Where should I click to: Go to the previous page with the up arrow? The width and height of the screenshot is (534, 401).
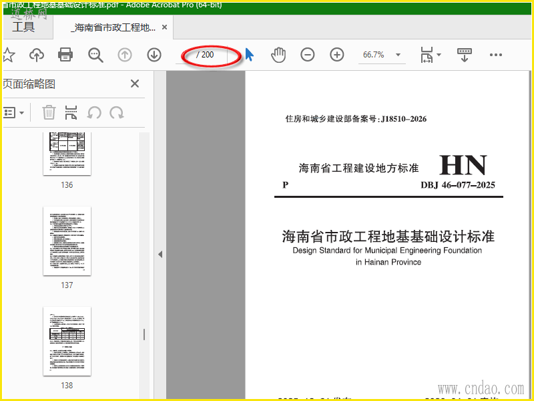(125, 55)
